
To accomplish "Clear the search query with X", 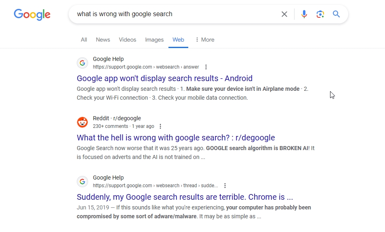I will [284, 14].
